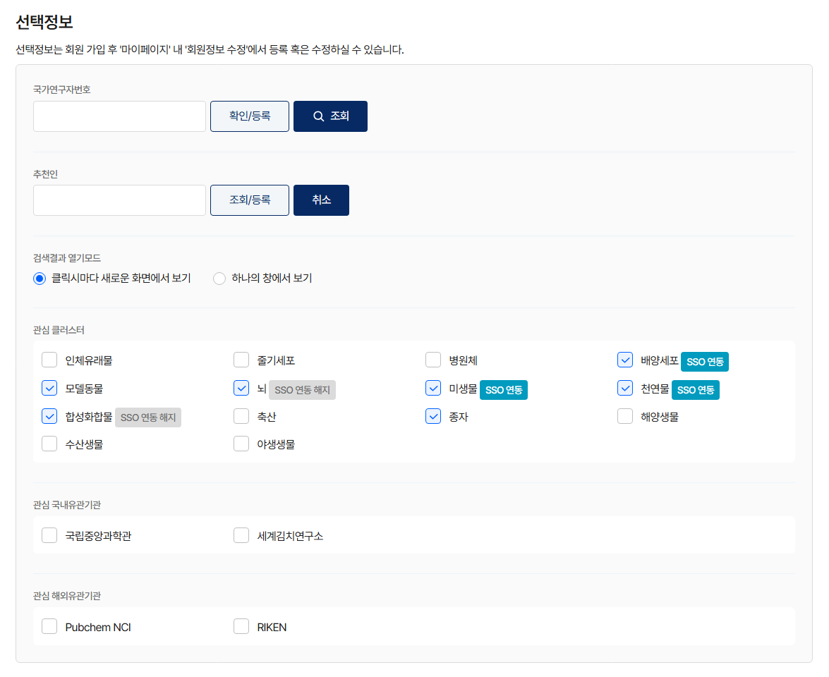Uncheck the 모델동물 checkbox
Viewport: 829px width, 677px height.
pyautogui.click(x=49, y=388)
